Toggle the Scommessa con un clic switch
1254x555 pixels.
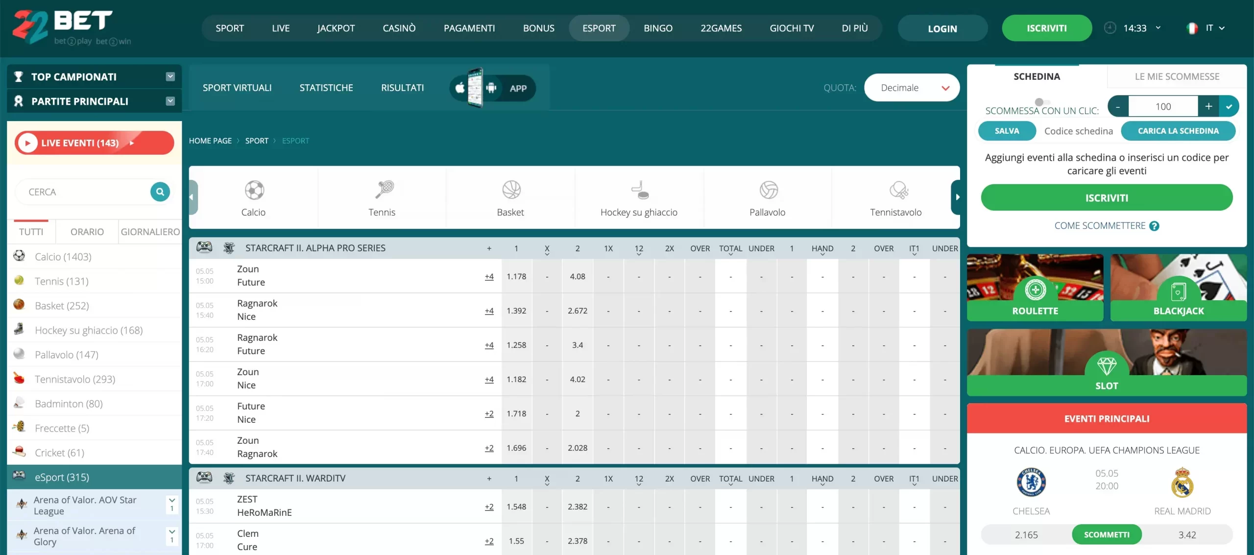1041,102
